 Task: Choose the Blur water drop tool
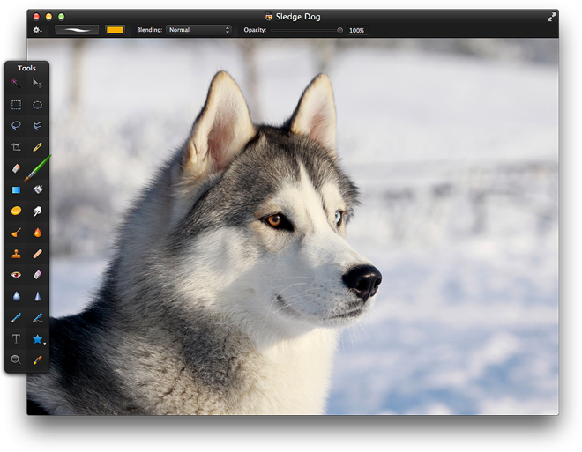coord(16,296)
